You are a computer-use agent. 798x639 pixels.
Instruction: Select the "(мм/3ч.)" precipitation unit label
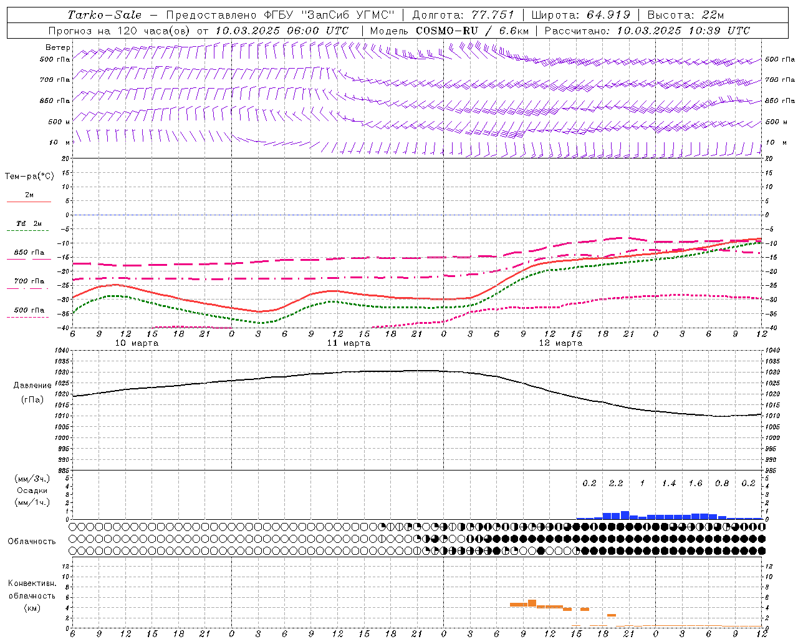tap(32, 479)
